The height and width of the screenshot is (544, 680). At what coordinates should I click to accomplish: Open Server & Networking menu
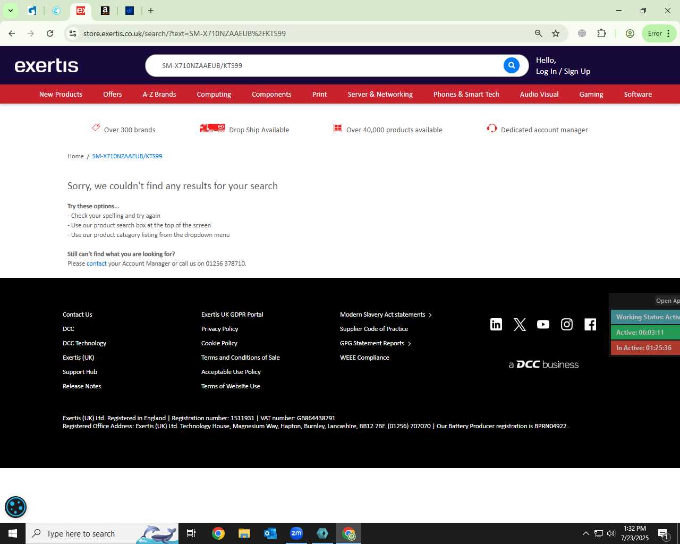380,94
